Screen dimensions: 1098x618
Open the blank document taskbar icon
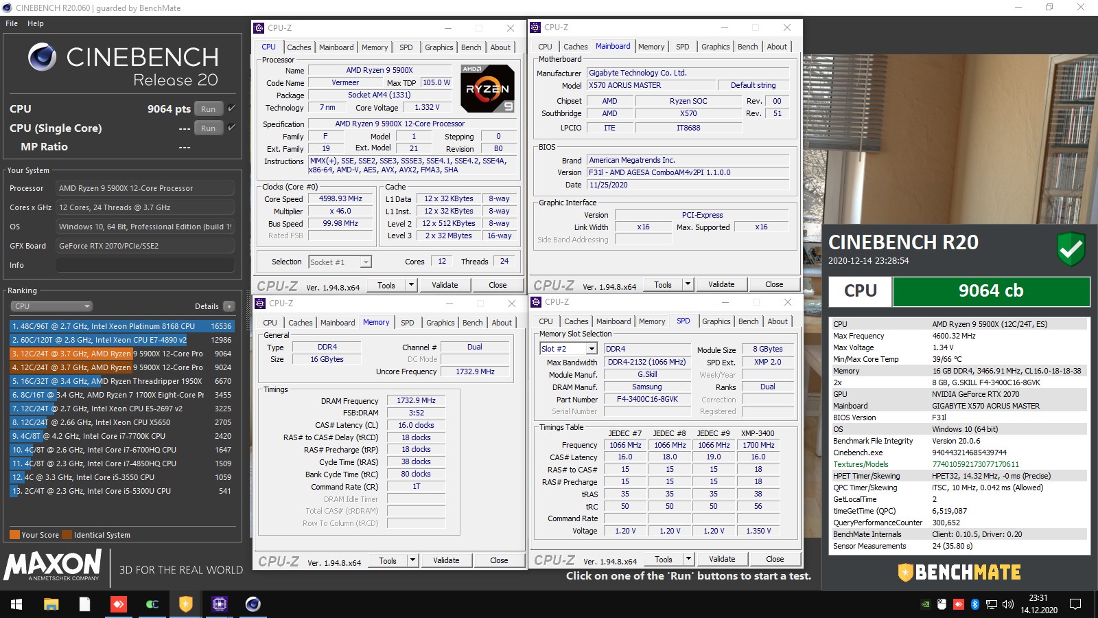click(84, 604)
